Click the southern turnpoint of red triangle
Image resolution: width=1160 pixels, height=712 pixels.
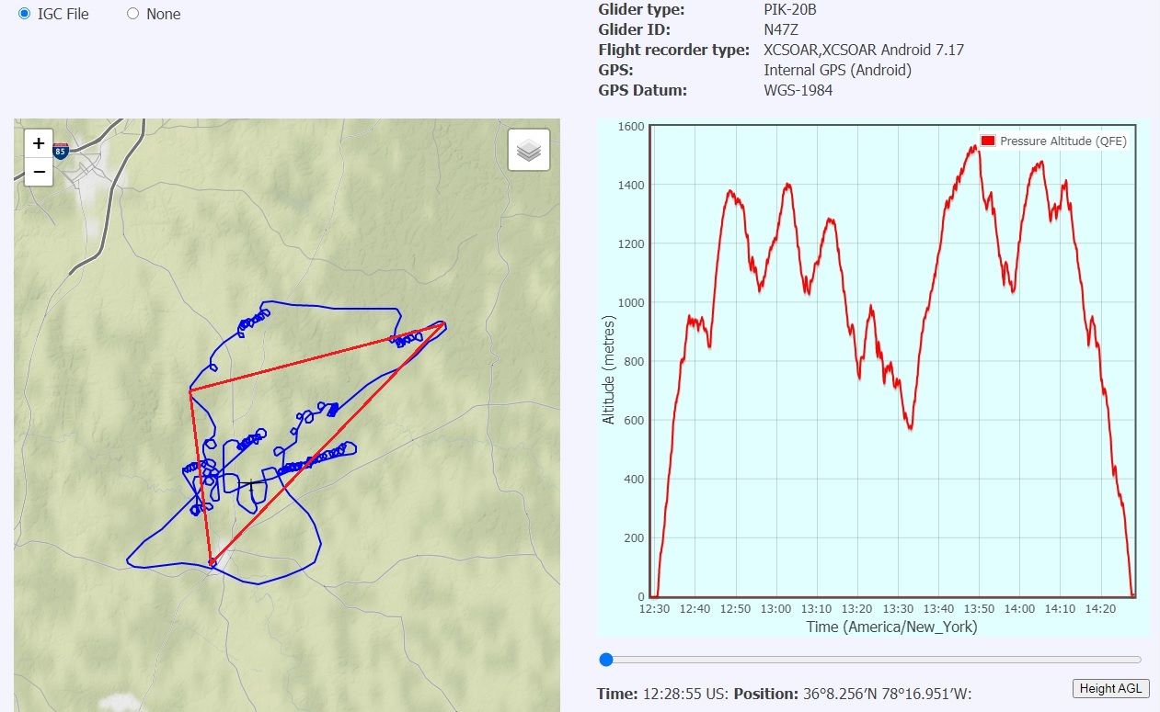click(212, 561)
